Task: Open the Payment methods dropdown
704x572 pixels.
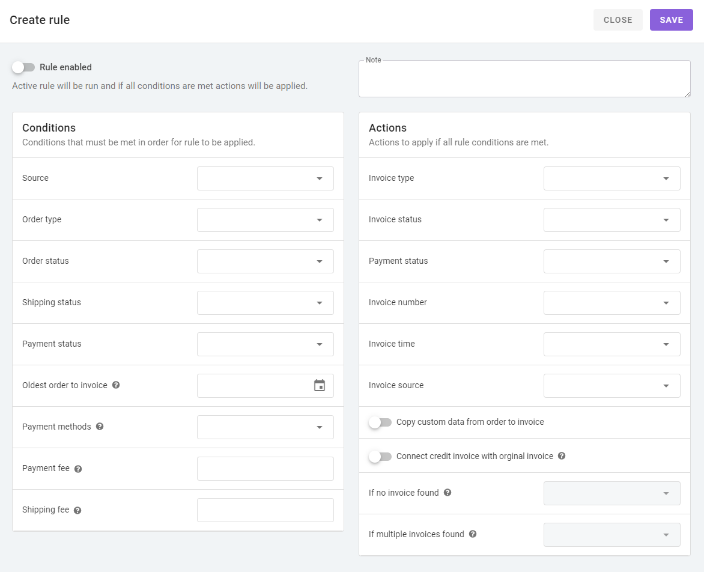Action: [266, 427]
